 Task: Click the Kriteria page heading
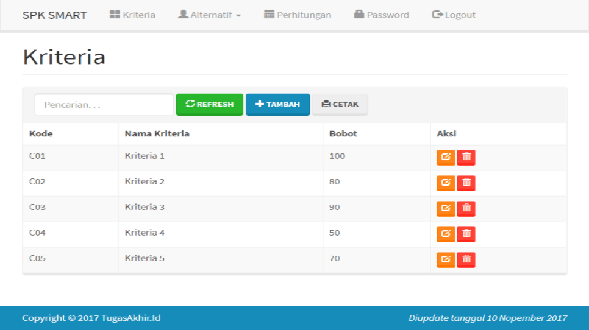tap(64, 57)
